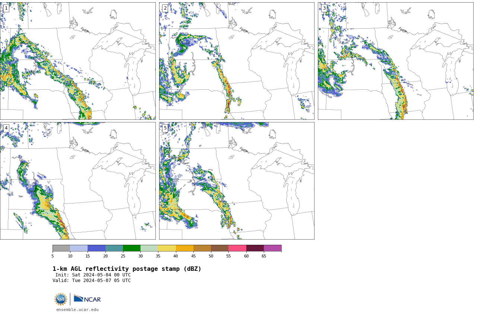Click the pink 55-60 dBZ swatch
477x314 pixels.
pyautogui.click(x=237, y=248)
